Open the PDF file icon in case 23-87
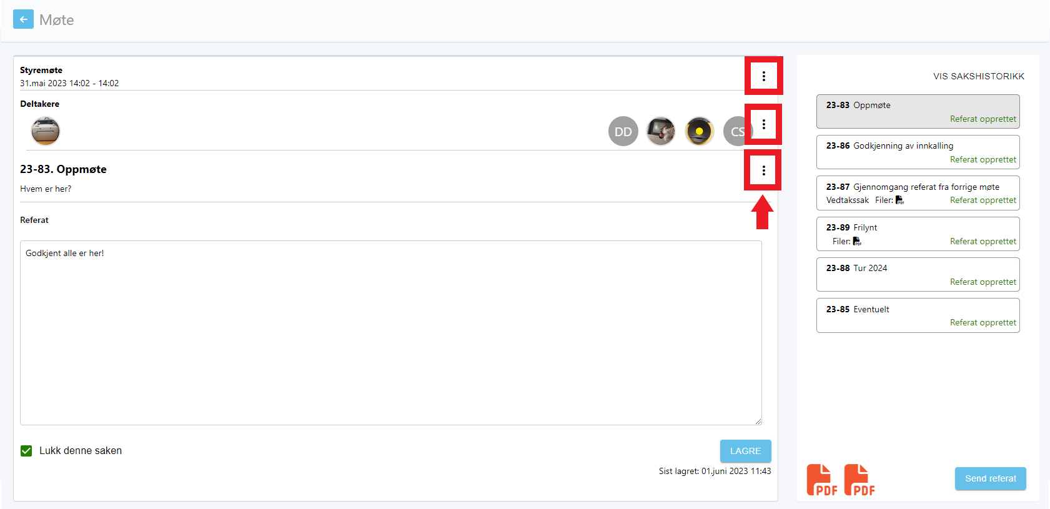 point(899,200)
